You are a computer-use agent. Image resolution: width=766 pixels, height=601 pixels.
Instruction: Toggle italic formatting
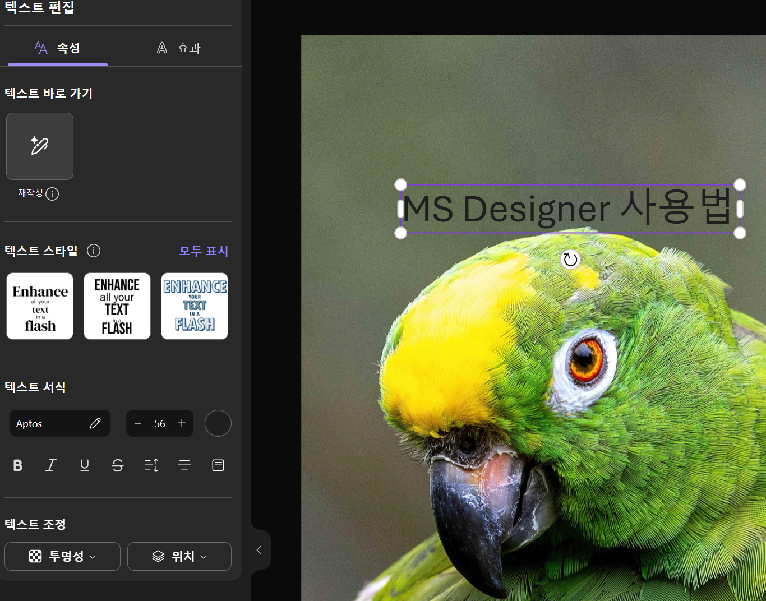[51, 465]
